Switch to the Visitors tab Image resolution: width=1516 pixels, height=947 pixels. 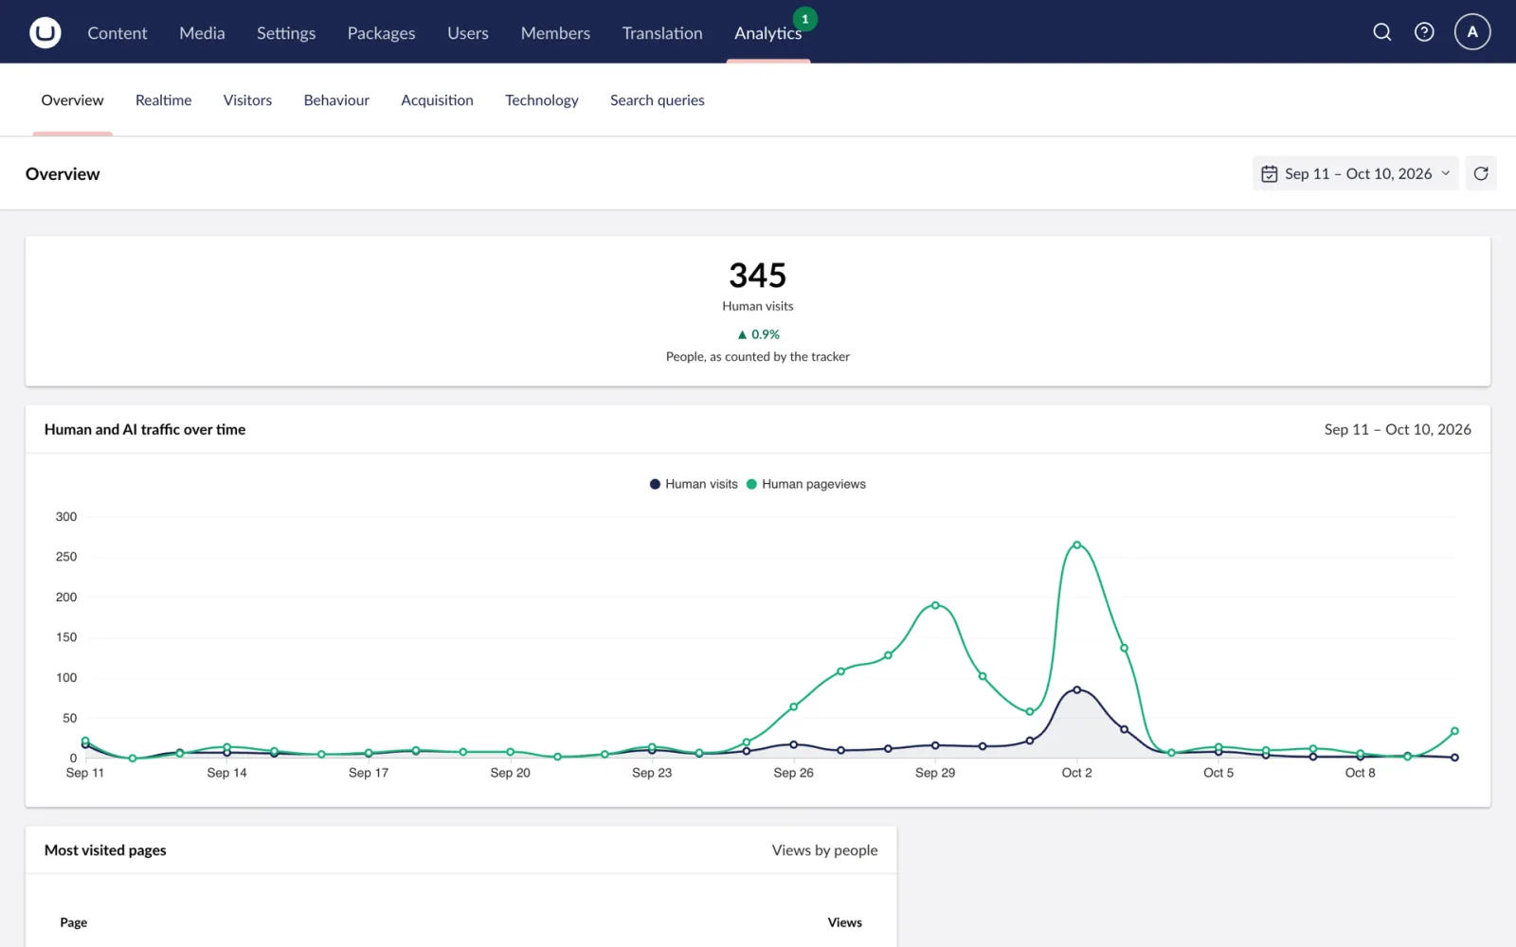pos(247,100)
